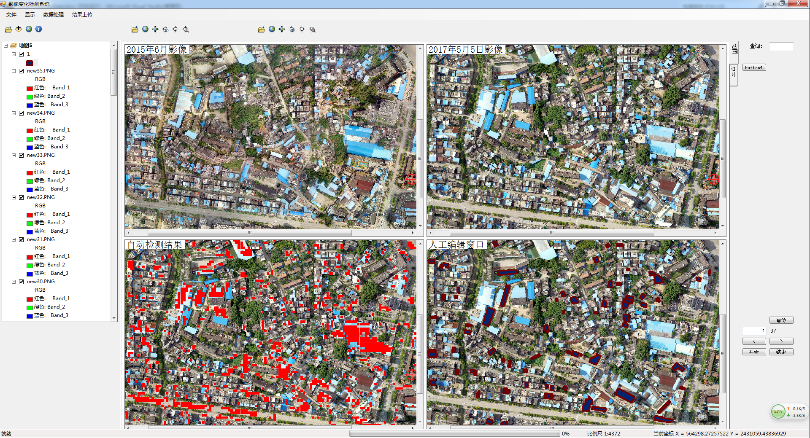Collapse the new35.PNG layer node
The image size is (810, 438).
[13, 71]
